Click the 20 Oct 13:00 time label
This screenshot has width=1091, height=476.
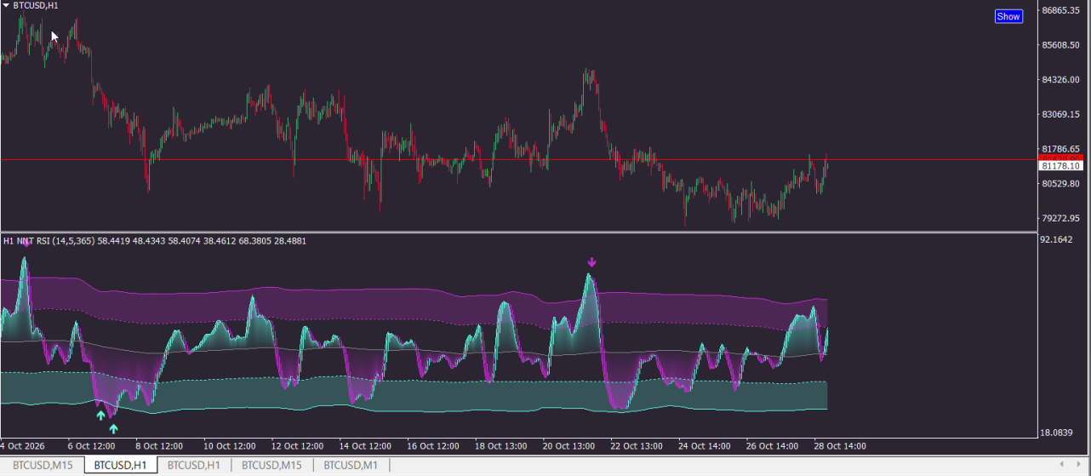[x=569, y=446]
